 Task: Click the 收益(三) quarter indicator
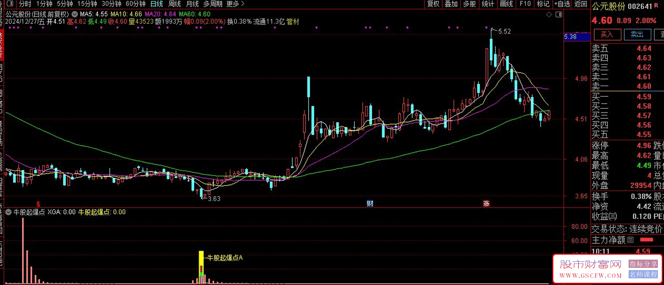coord(605,217)
